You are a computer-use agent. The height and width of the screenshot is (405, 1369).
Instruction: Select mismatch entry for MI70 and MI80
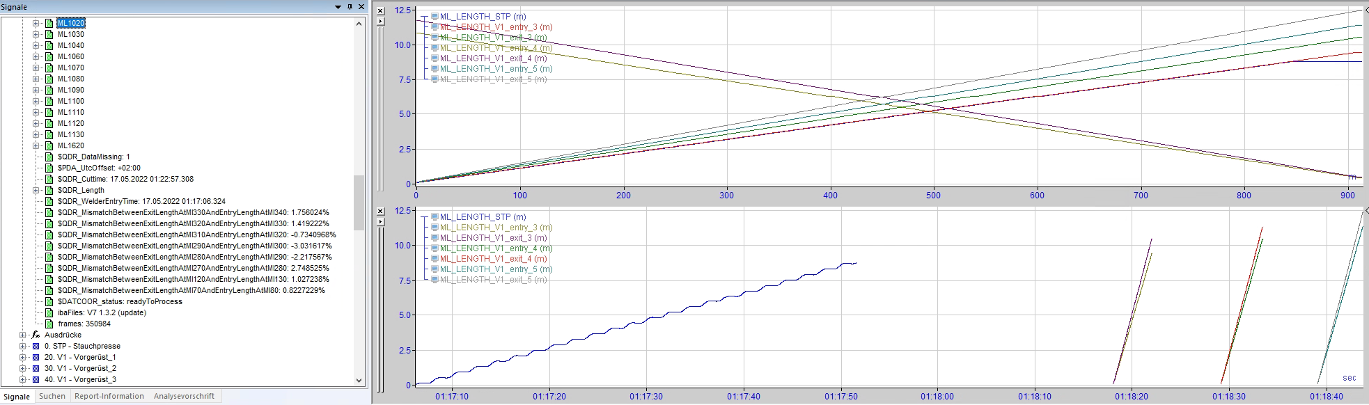[x=191, y=290]
